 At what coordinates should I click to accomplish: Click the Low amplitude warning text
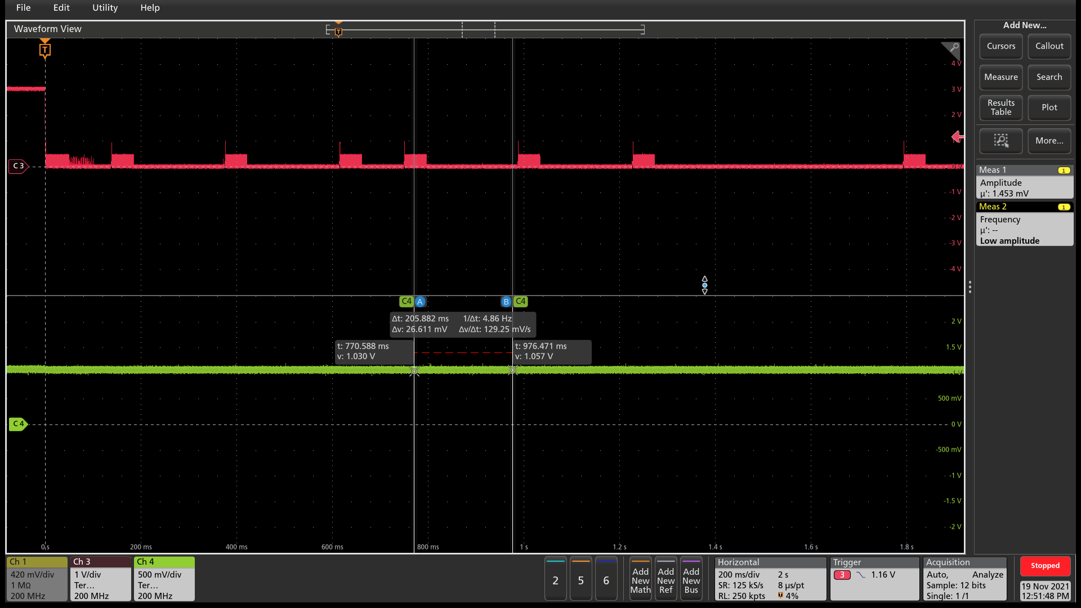coord(1010,241)
